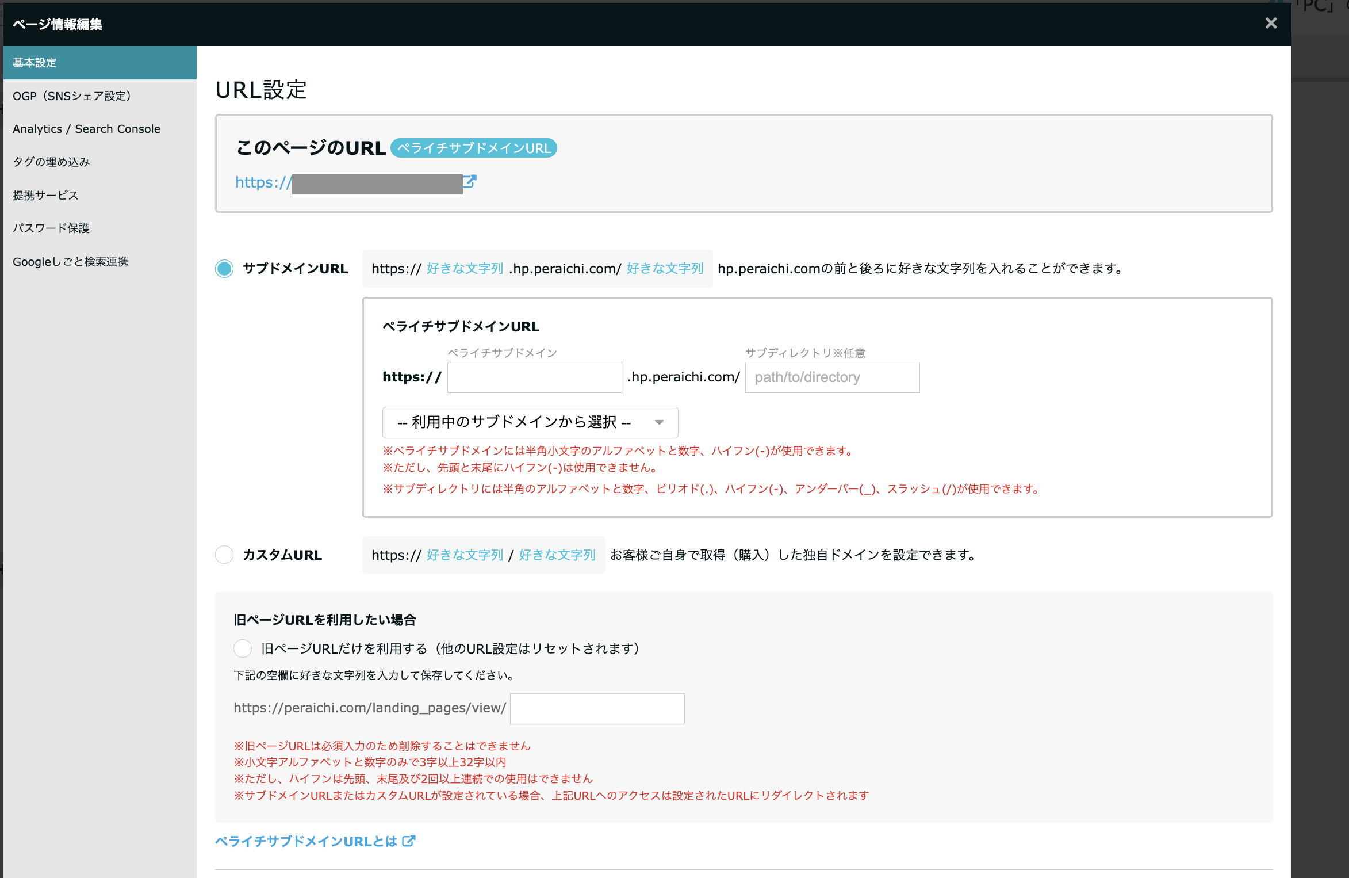Focus the ペライチサブドメイン input field
Screen dimensions: 1349x878
pyautogui.click(x=535, y=377)
